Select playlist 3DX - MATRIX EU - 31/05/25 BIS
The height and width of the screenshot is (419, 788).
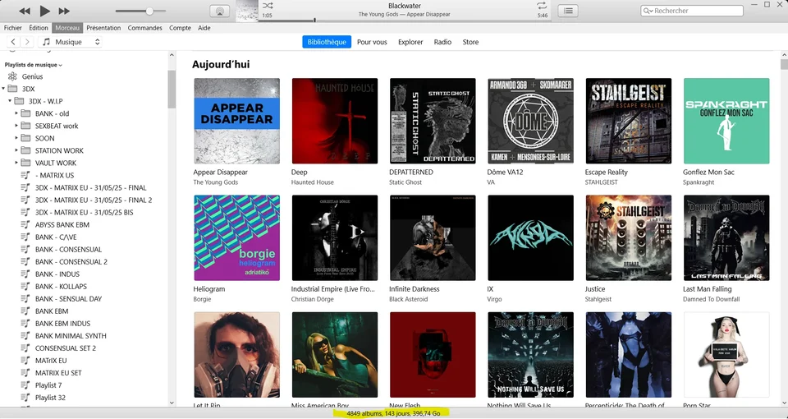(x=85, y=212)
